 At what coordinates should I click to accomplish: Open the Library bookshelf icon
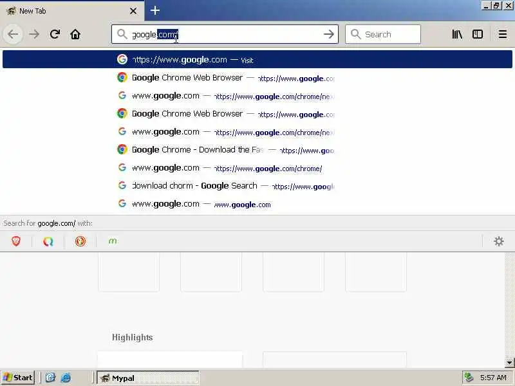[x=457, y=34]
